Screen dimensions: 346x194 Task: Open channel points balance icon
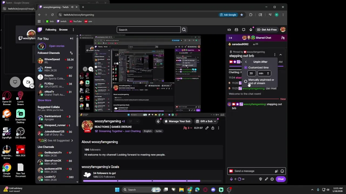click(239, 179)
